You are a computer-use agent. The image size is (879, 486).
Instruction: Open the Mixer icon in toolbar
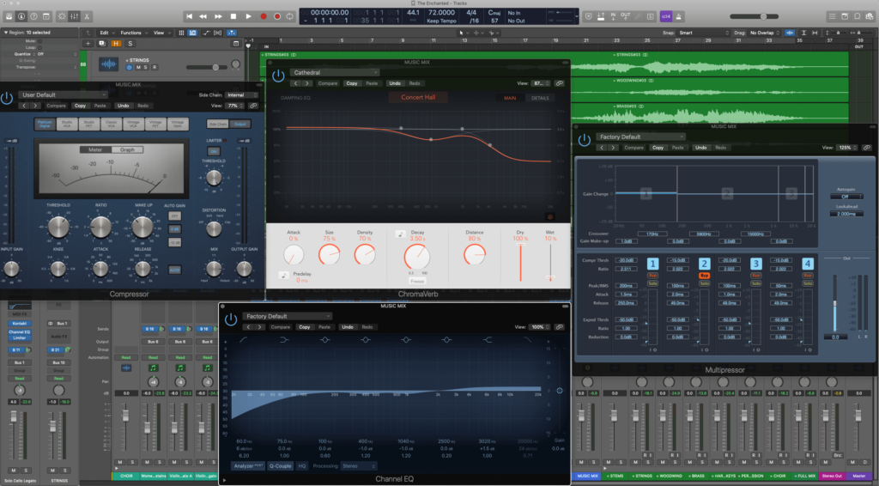tap(74, 16)
